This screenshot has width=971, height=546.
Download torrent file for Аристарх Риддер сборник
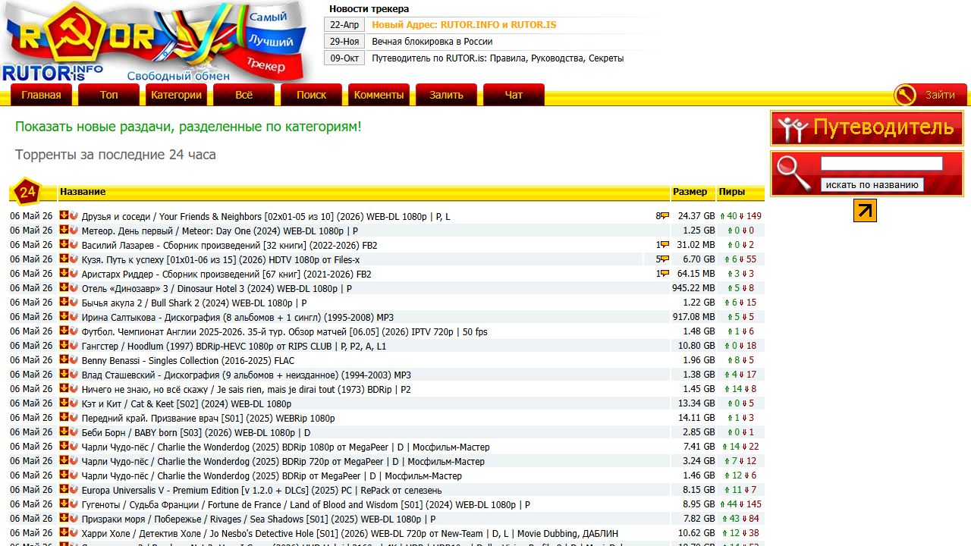pyautogui.click(x=64, y=273)
